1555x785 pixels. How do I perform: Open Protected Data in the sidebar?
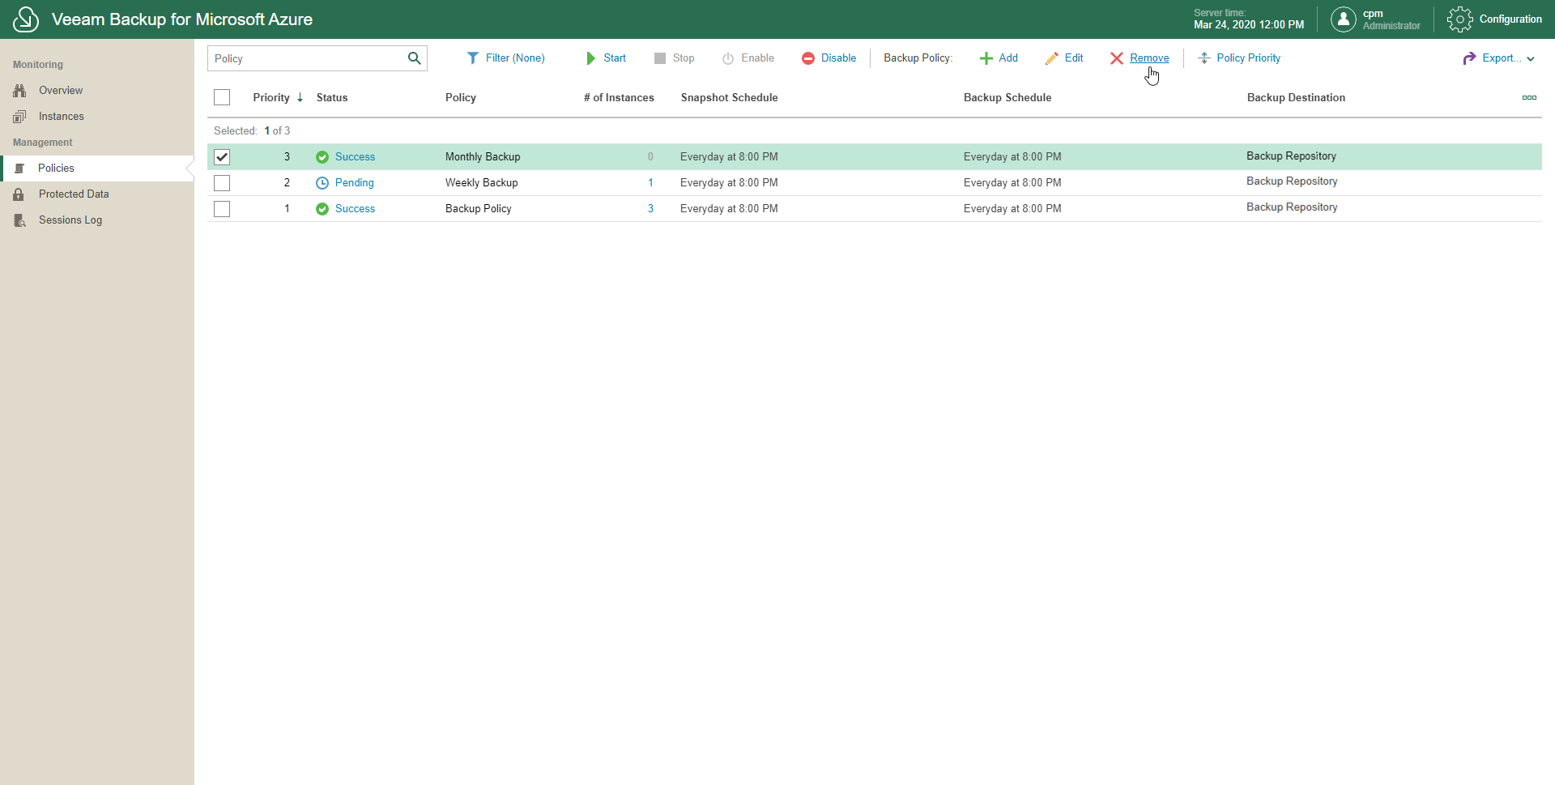(74, 194)
